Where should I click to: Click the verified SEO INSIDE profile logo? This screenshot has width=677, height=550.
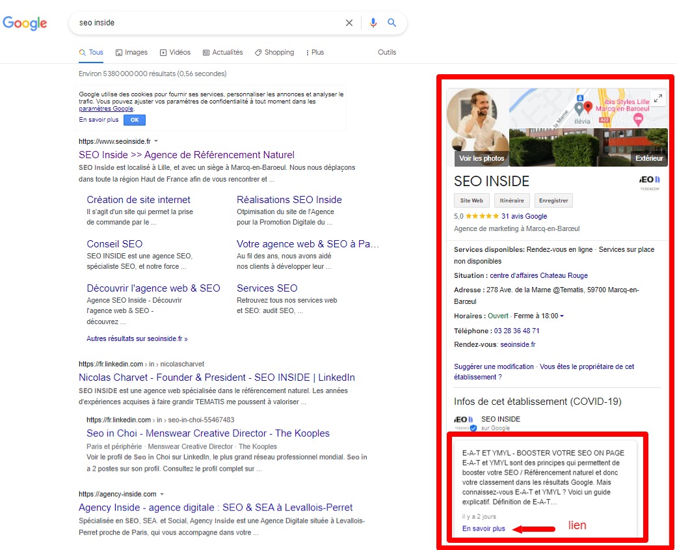[465, 423]
